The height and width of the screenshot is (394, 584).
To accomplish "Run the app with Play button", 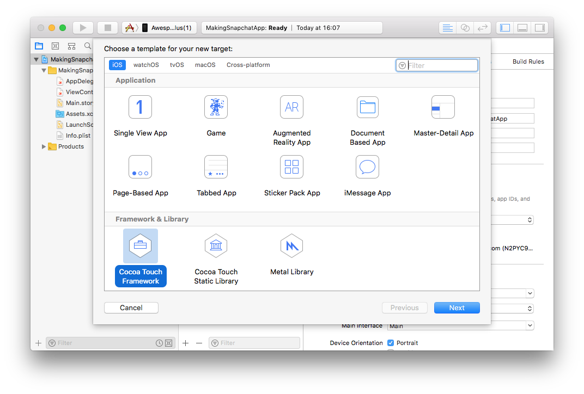I will click(83, 28).
